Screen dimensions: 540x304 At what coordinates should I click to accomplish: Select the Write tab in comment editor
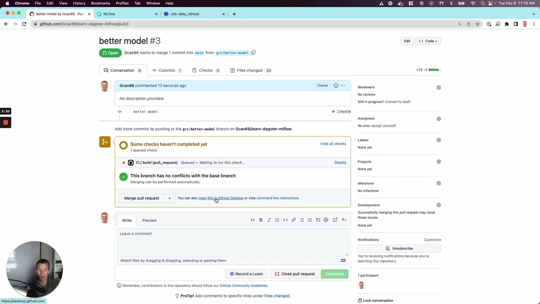(x=127, y=220)
